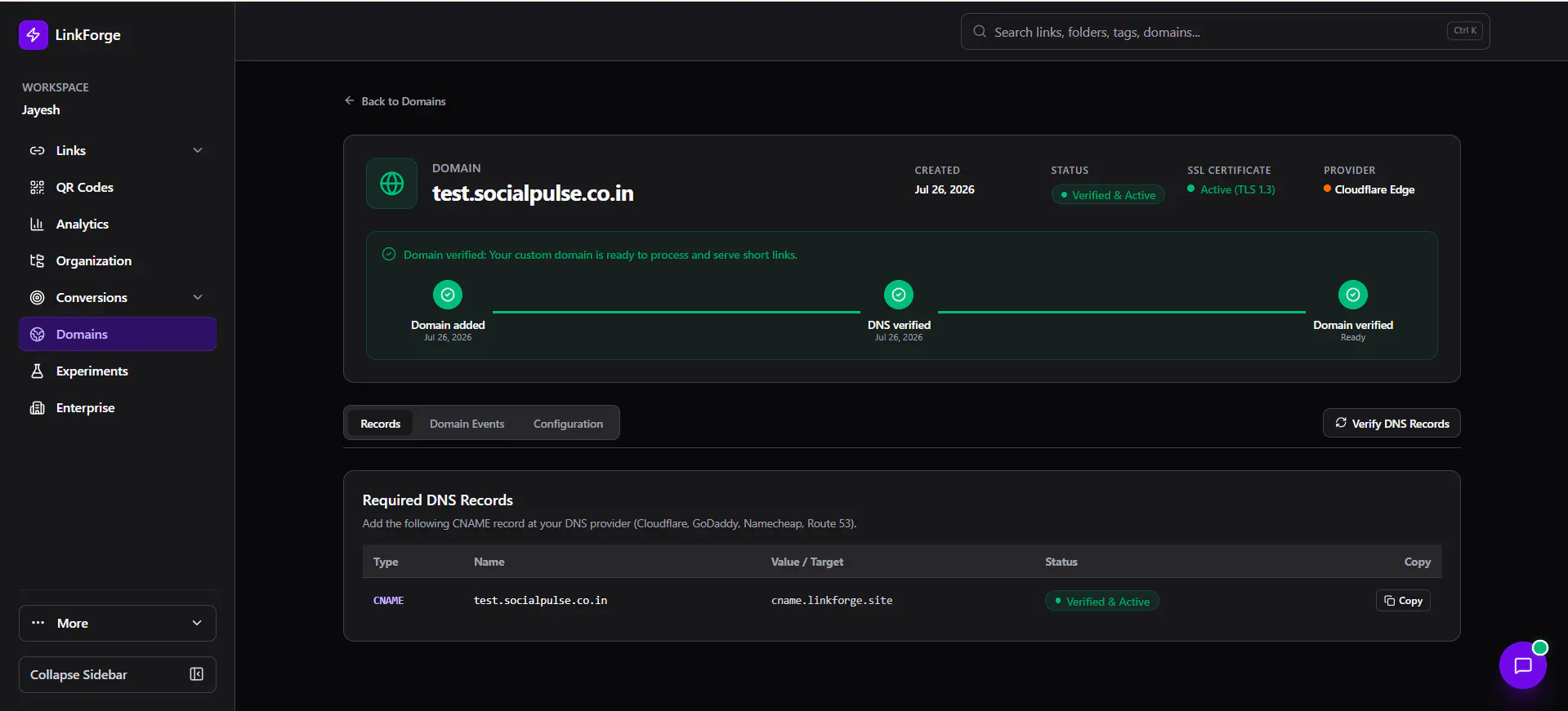This screenshot has width=1568, height=711.
Task: Open the chat support bubble
Action: (1523, 665)
